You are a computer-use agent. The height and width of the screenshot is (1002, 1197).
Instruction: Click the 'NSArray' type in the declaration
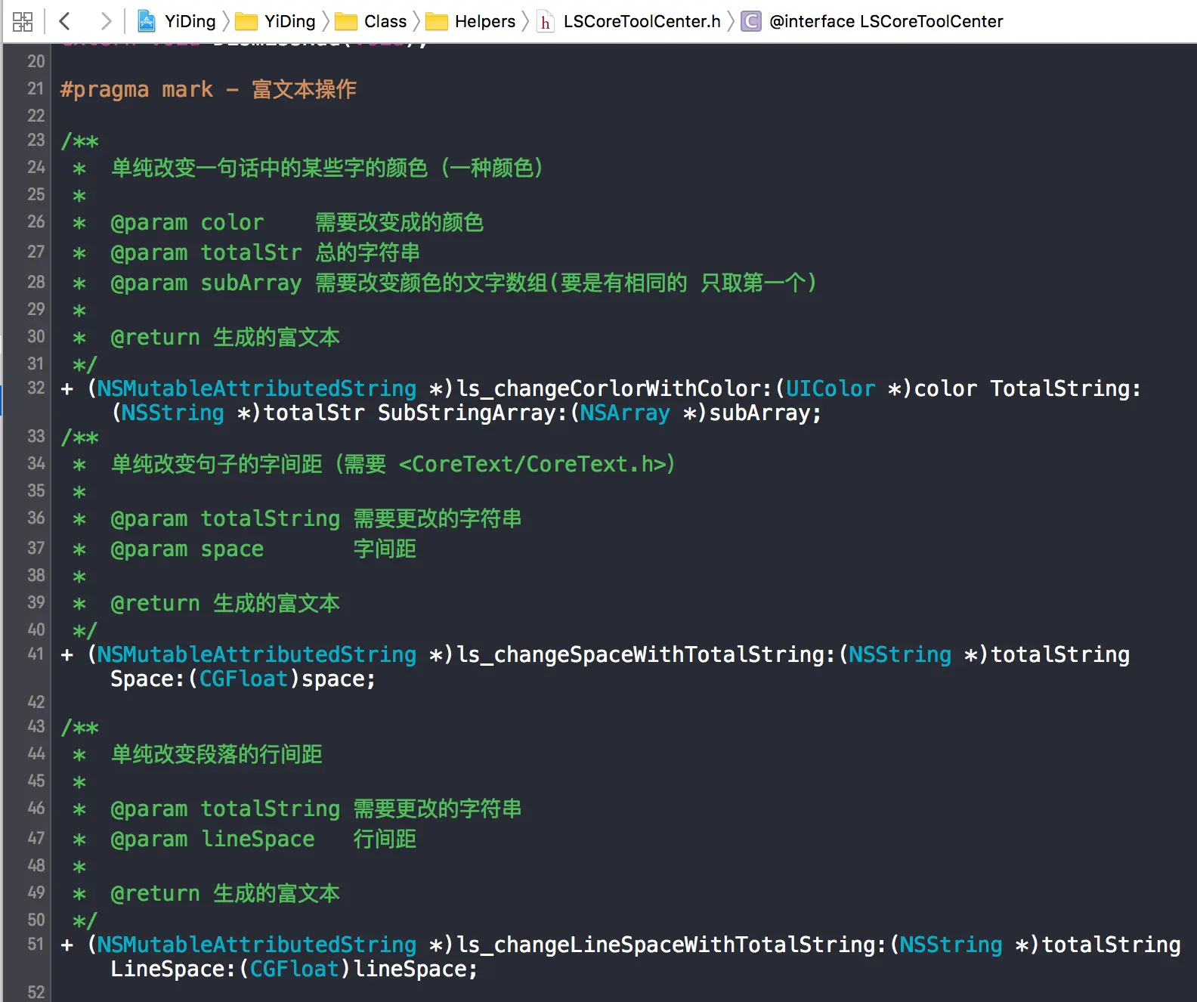click(x=625, y=413)
